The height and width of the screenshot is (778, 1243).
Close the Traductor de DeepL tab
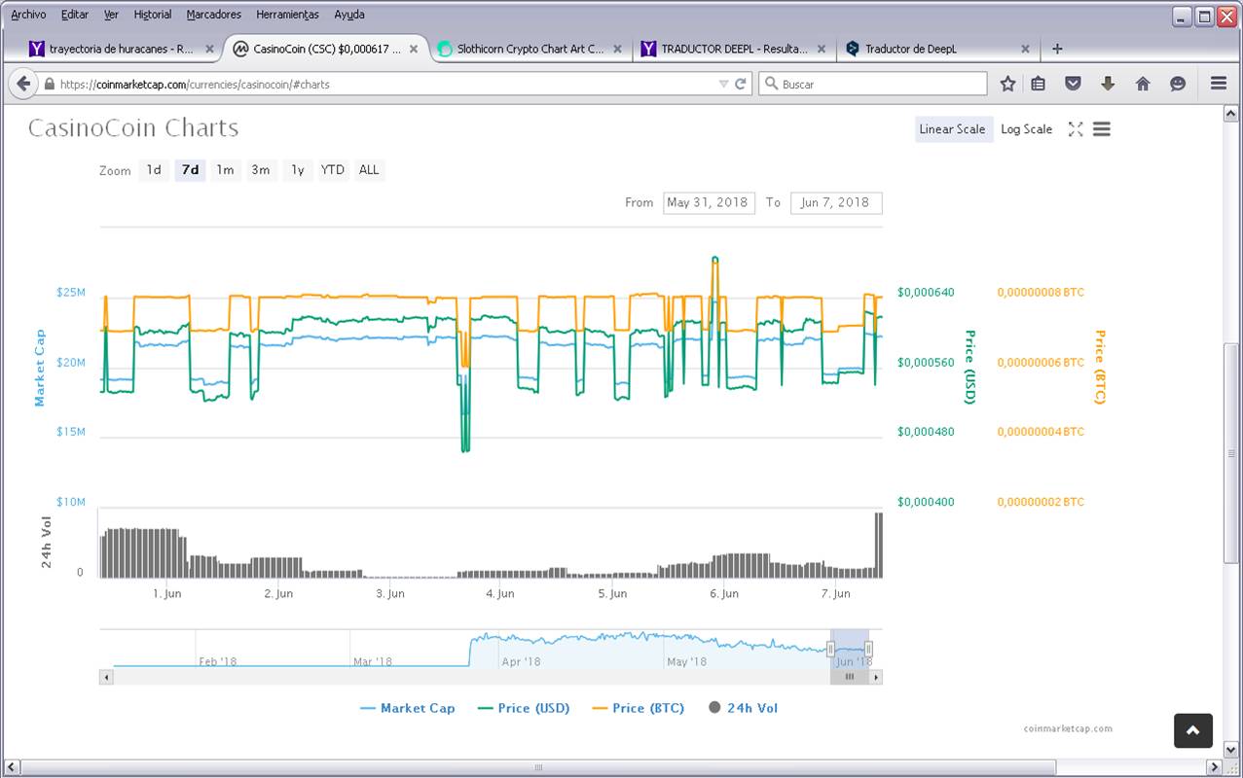[x=1025, y=49]
